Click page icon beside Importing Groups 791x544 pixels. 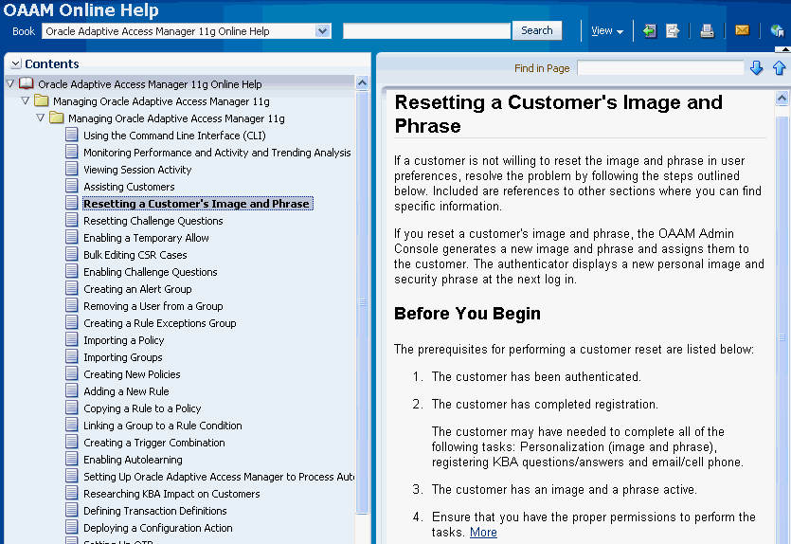tap(72, 356)
